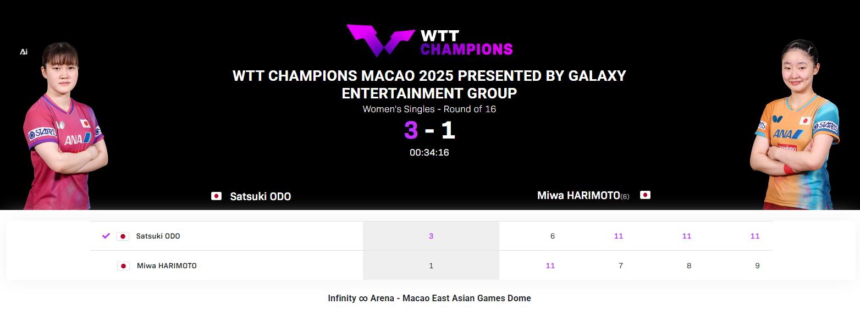Click the 3 - 1 match score
This screenshot has width=860, height=315.
tap(429, 130)
